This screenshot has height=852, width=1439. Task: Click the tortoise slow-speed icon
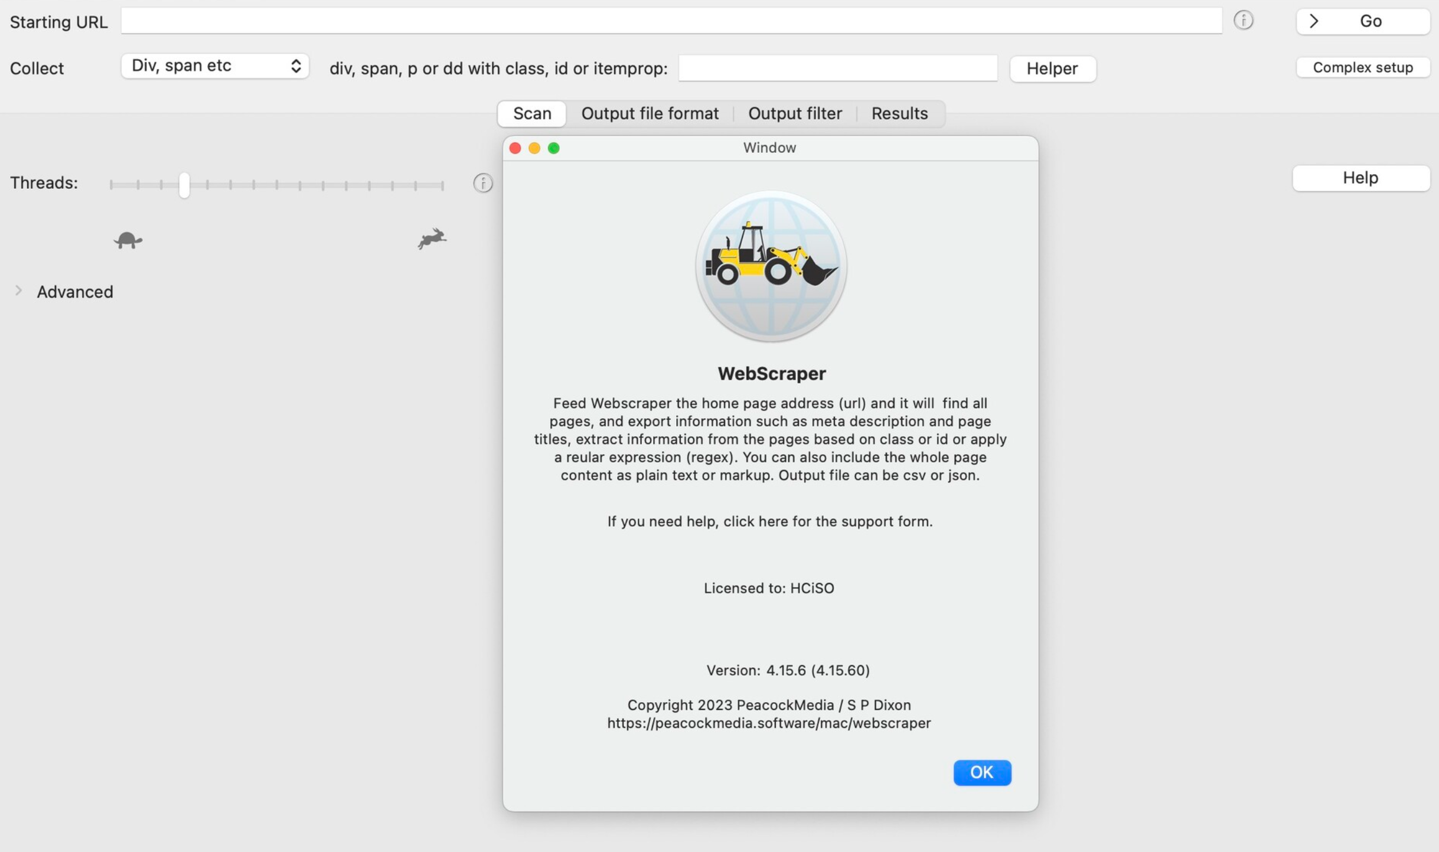[128, 240]
